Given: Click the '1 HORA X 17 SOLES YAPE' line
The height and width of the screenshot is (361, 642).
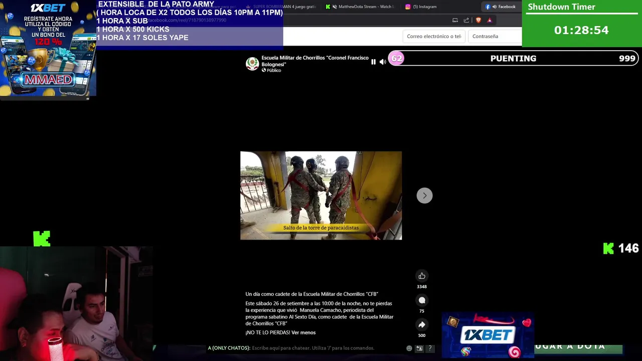Looking at the screenshot, I should coord(142,38).
